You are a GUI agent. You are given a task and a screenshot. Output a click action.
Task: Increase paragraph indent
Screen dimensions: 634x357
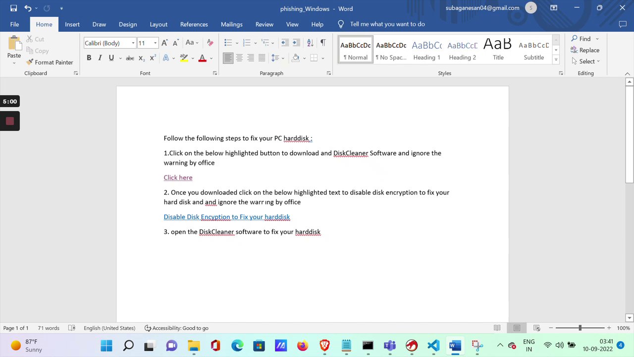296,43
